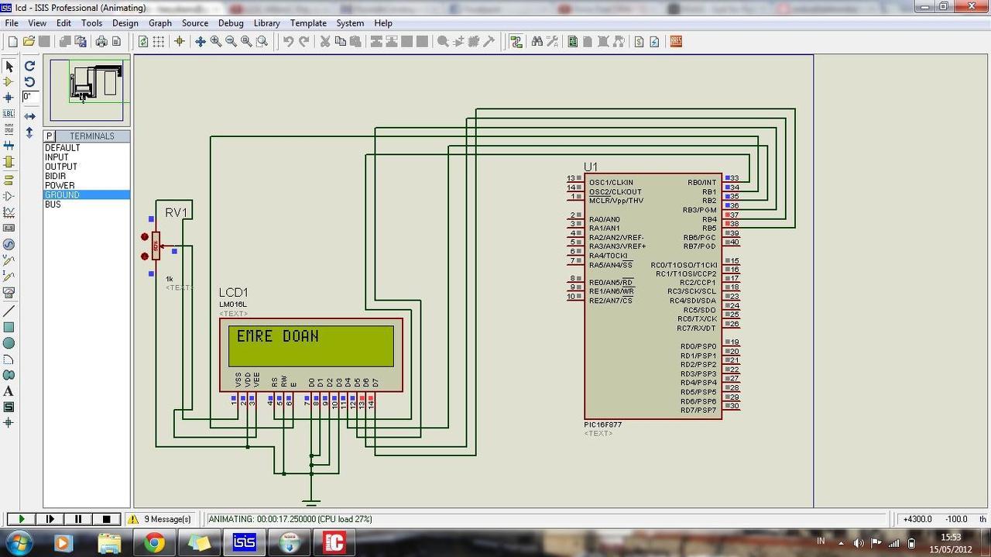This screenshot has width=991, height=557.
Task: Start the simulation with Play
Action: [22, 519]
